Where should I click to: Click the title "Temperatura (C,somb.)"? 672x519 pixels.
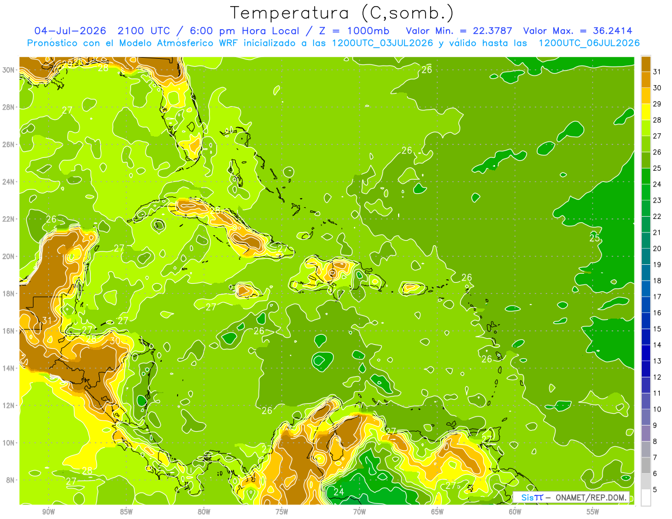pos(342,13)
